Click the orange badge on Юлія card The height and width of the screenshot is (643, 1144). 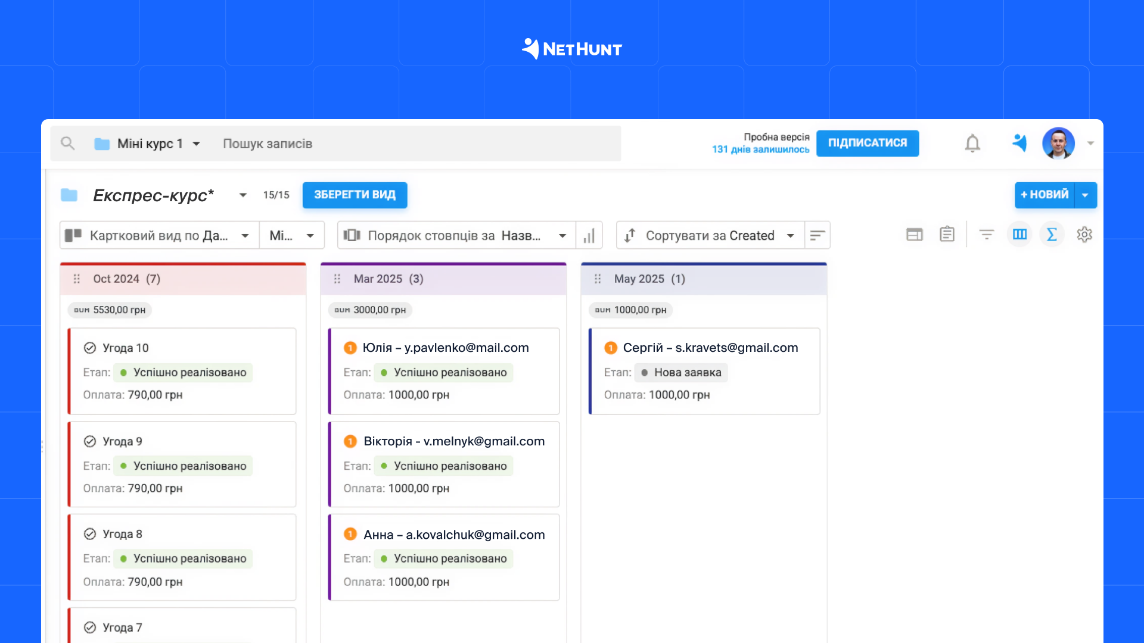[x=350, y=348]
